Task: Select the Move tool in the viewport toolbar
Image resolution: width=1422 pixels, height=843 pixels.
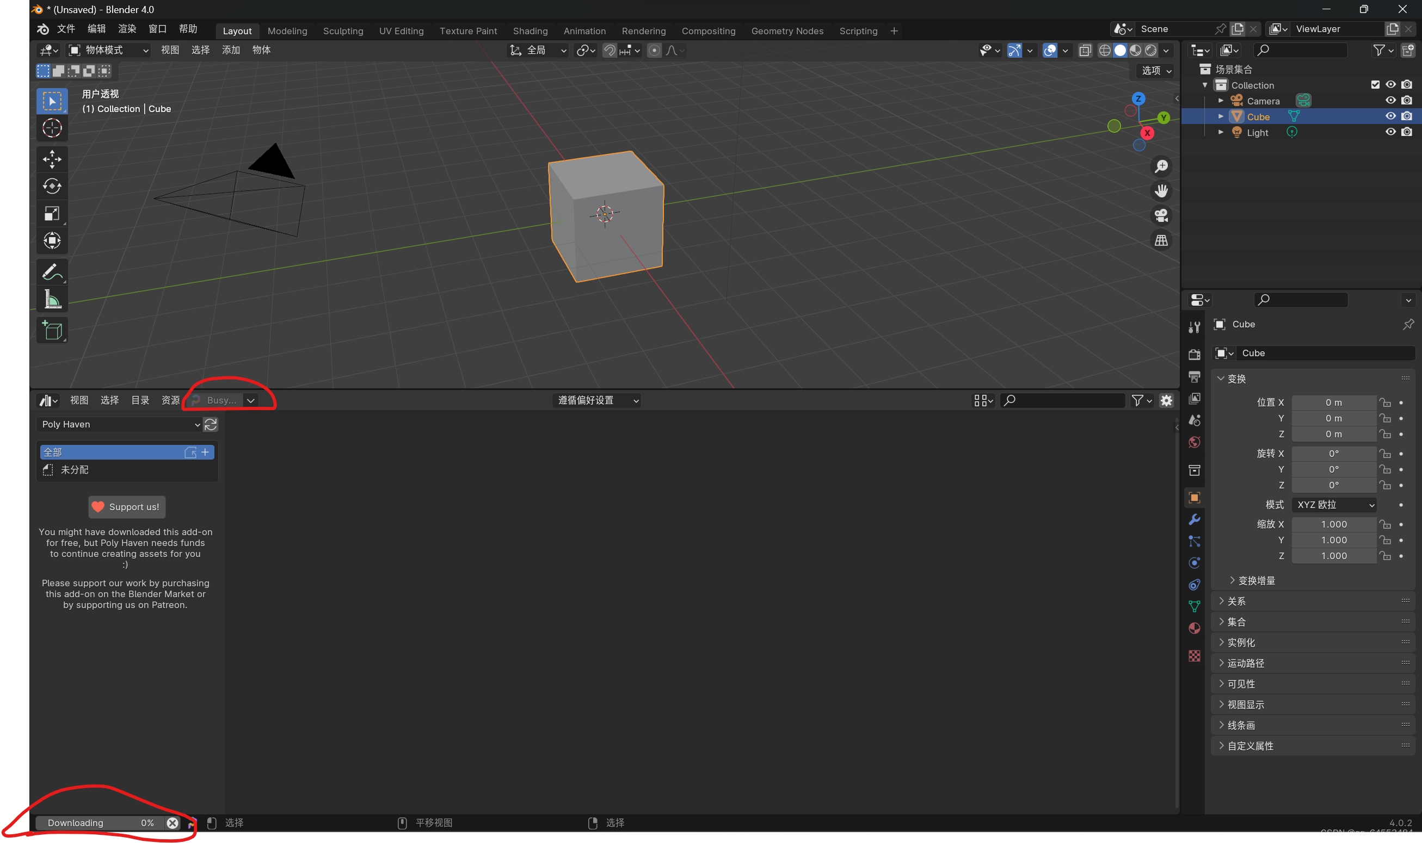Action: (52, 159)
